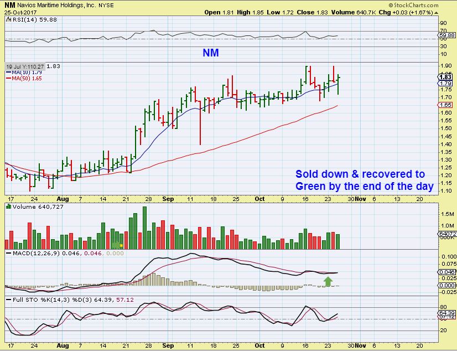The height and width of the screenshot is (351, 457).
Task: Click the Volume 640,727 panel label
Action: 38,207
